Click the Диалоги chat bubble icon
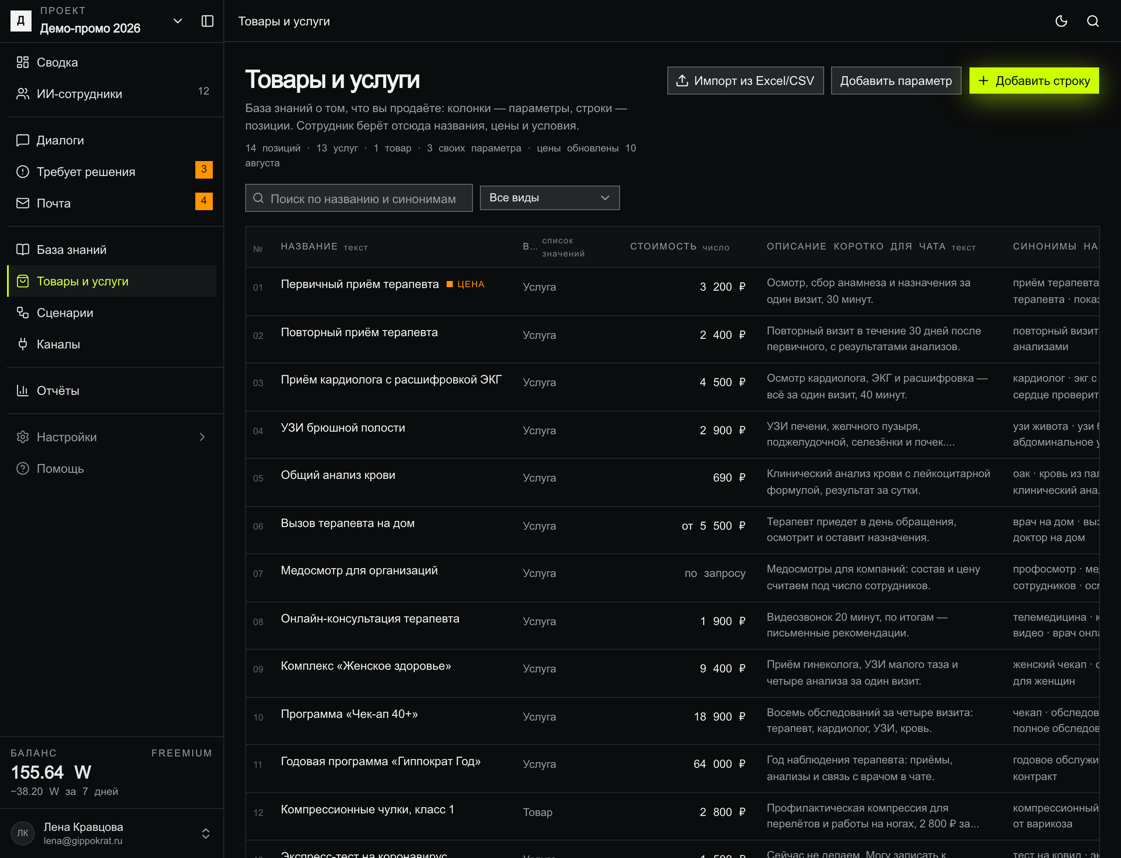The height and width of the screenshot is (858, 1121). (x=22, y=140)
